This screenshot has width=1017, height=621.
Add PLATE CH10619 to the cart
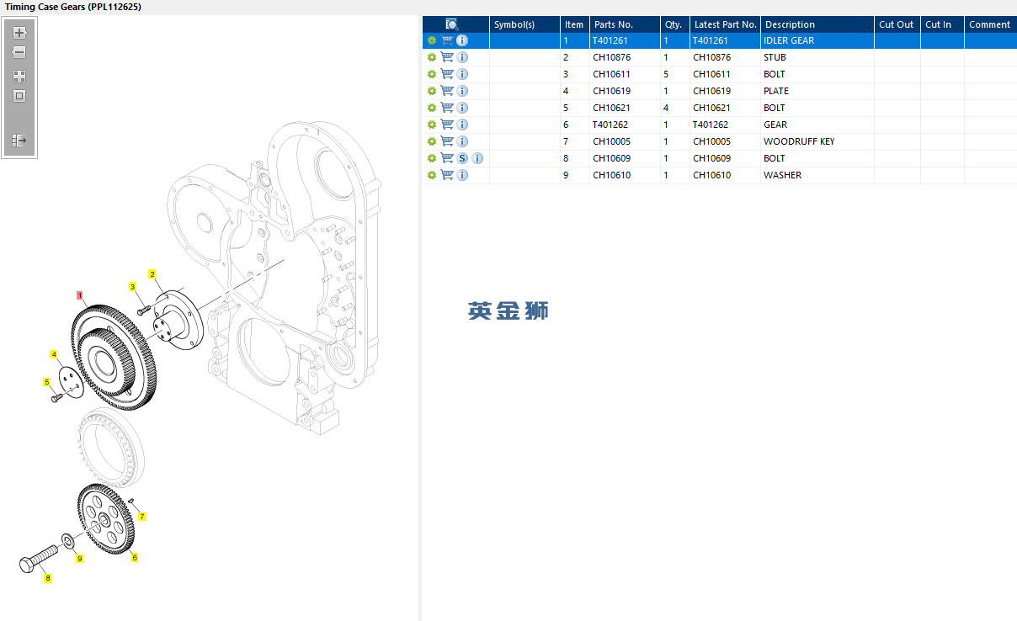(x=447, y=91)
